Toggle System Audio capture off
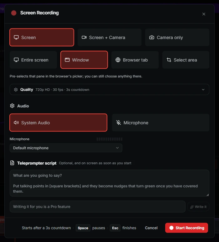 [x=58, y=123]
